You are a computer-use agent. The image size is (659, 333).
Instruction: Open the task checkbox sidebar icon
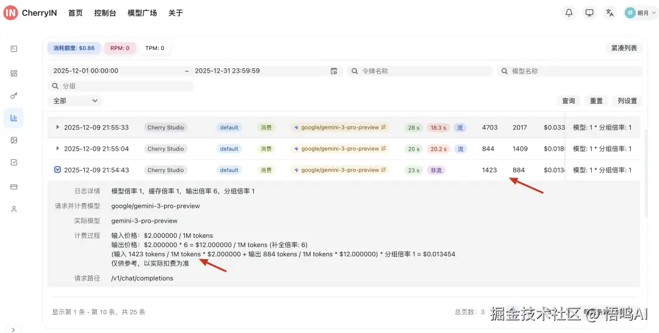[14, 162]
